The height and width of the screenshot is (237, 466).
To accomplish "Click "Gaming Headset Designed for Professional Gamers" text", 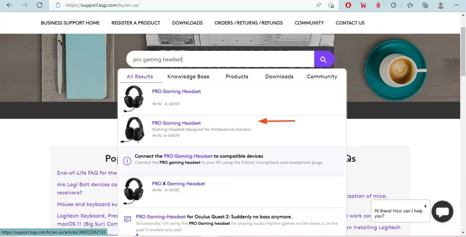I will pyautogui.click(x=201, y=129).
